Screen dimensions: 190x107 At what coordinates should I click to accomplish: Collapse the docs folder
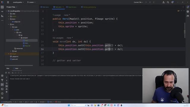click(9, 19)
